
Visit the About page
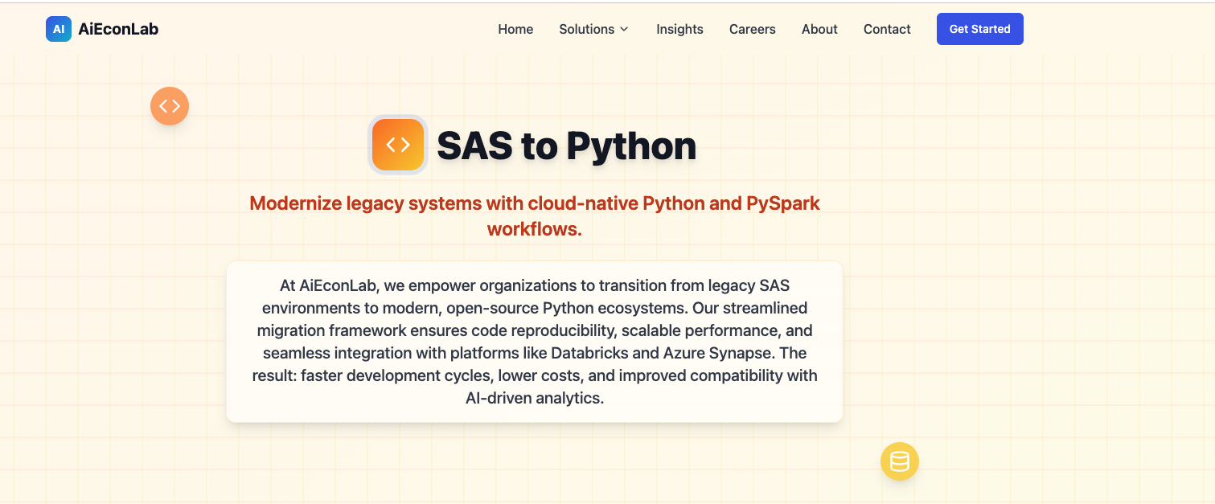[x=819, y=29]
